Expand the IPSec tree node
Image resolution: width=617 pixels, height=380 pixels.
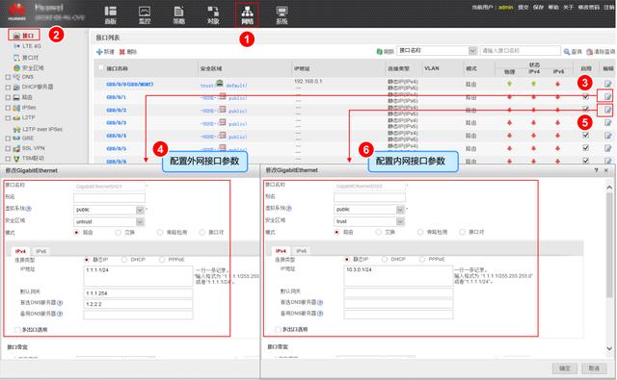click(x=8, y=108)
